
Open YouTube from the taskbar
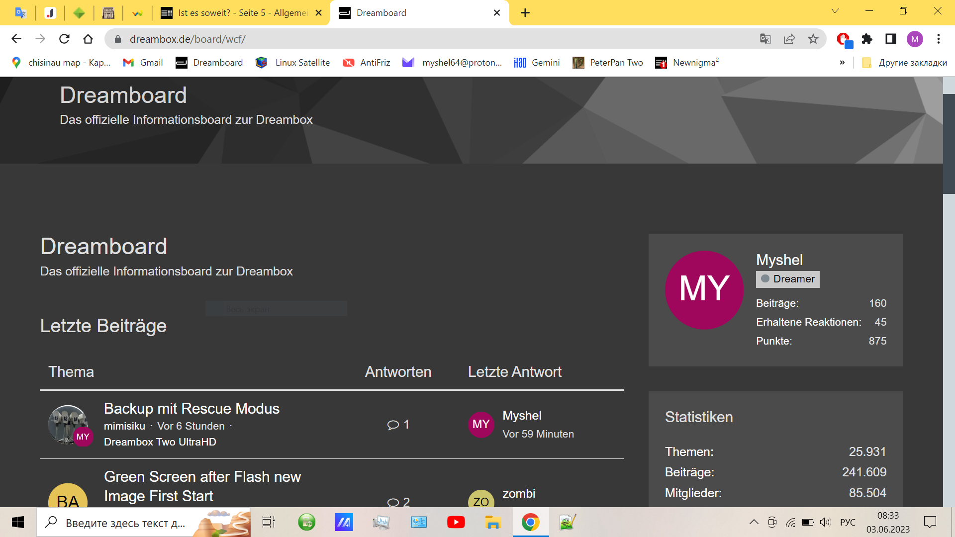click(x=456, y=522)
